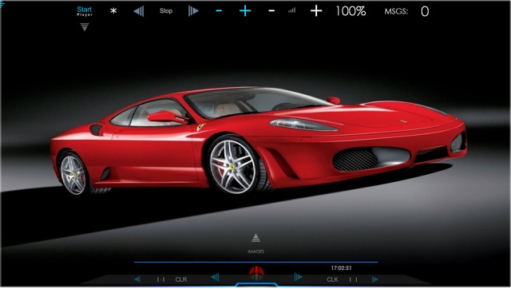Viewport: 511px width, 289px height.
Task: Click the volume bars indicator icon
Action: (x=292, y=10)
